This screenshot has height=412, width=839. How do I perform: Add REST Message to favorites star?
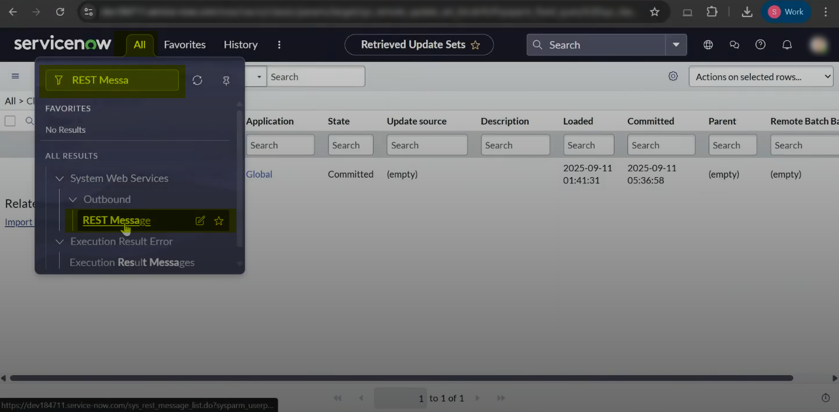[219, 220]
